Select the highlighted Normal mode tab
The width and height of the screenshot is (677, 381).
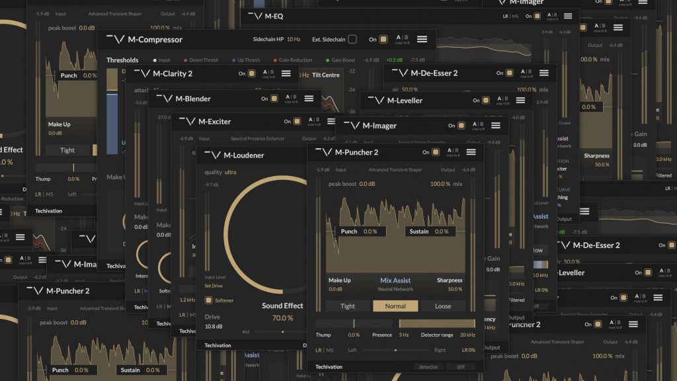click(x=395, y=306)
